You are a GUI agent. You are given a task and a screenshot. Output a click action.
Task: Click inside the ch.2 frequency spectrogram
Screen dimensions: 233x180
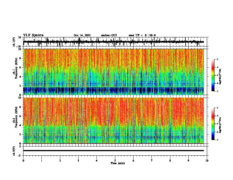[114, 121]
